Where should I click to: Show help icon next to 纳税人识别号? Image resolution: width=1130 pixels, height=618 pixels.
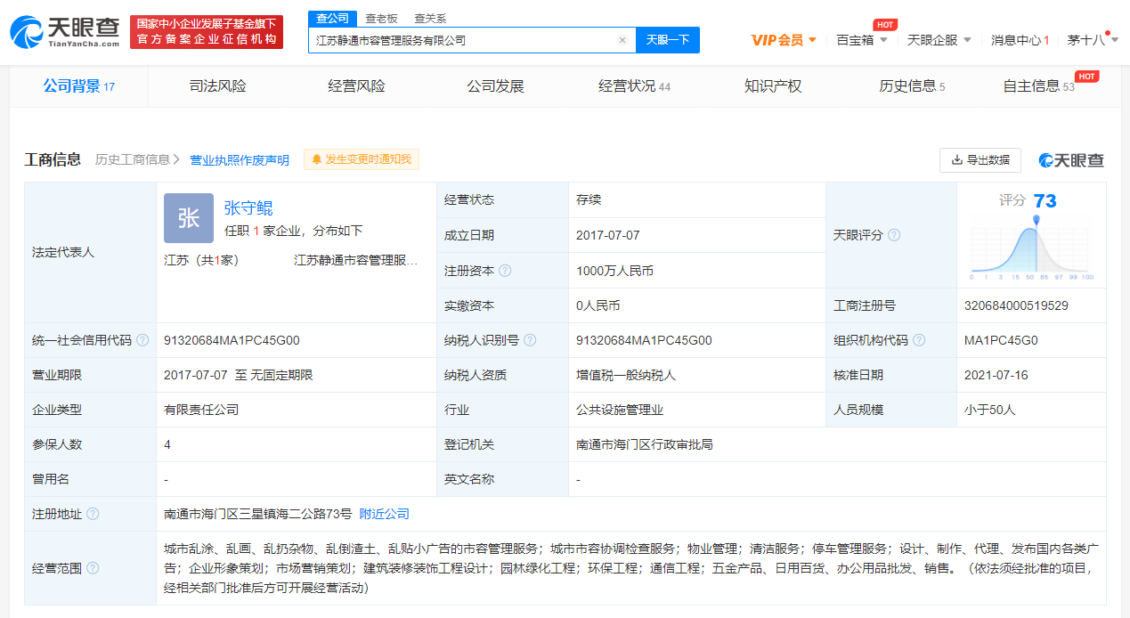tap(530, 340)
